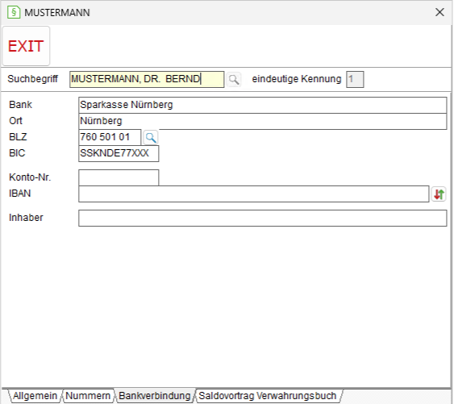Select the Ort field containing Nürnberg

pyautogui.click(x=263, y=121)
